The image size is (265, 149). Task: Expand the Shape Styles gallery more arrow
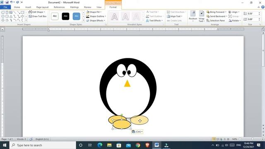(x=84, y=20)
